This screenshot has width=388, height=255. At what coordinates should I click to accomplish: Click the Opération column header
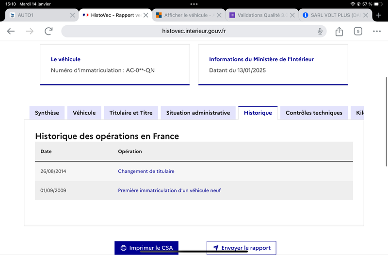(130, 152)
